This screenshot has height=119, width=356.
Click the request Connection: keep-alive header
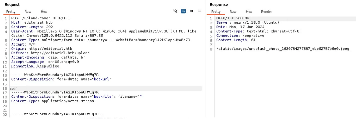35,66
